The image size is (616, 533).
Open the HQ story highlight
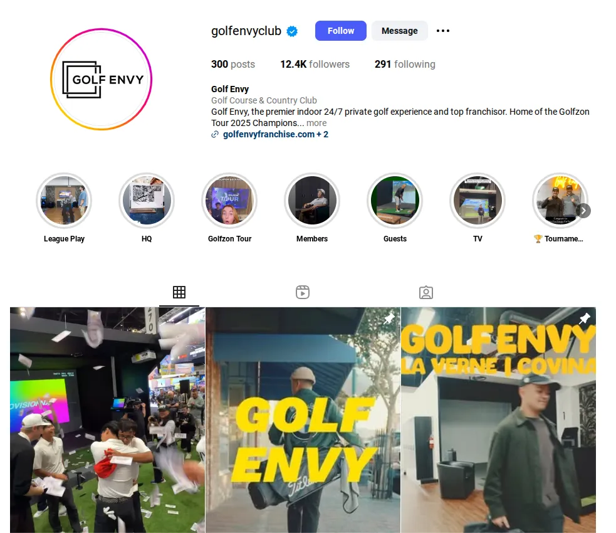pyautogui.click(x=147, y=201)
